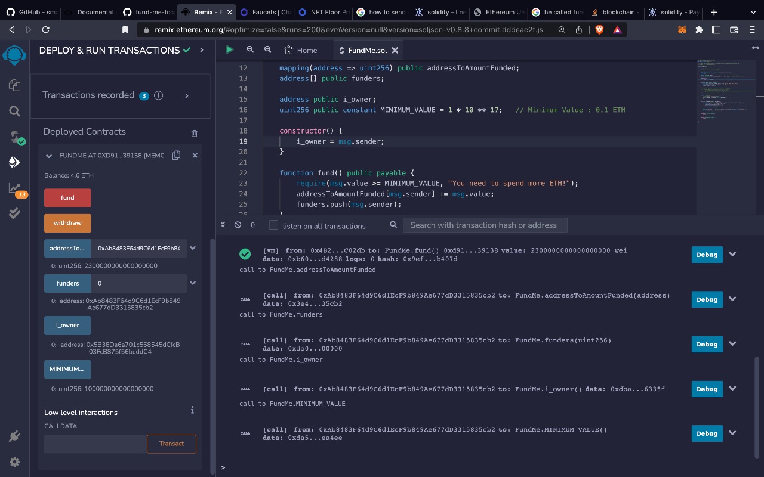Image resolution: width=764 pixels, height=477 pixels.
Task: Click the Transact button
Action: (x=171, y=444)
